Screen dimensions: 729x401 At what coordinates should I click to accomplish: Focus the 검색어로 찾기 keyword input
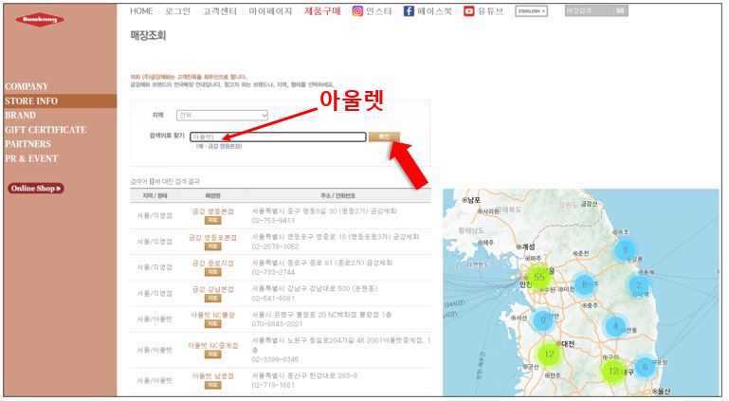click(278, 137)
